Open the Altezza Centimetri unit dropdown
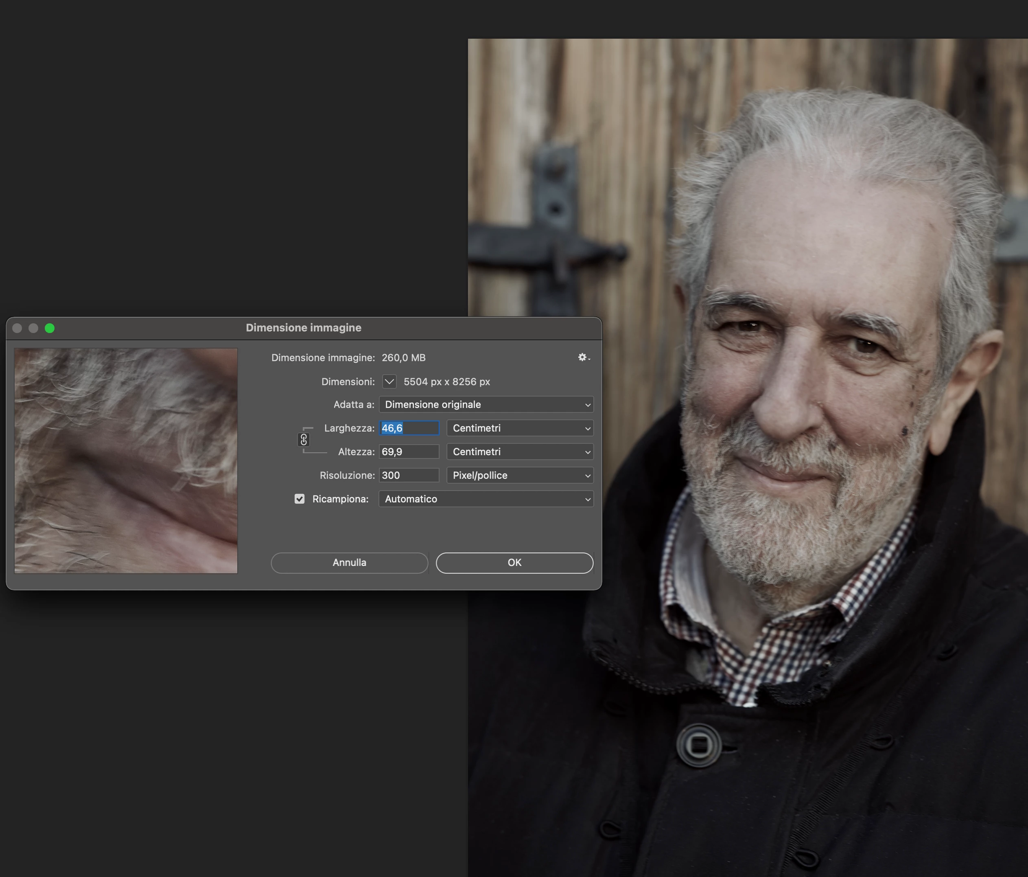This screenshot has width=1028, height=877. (x=519, y=452)
